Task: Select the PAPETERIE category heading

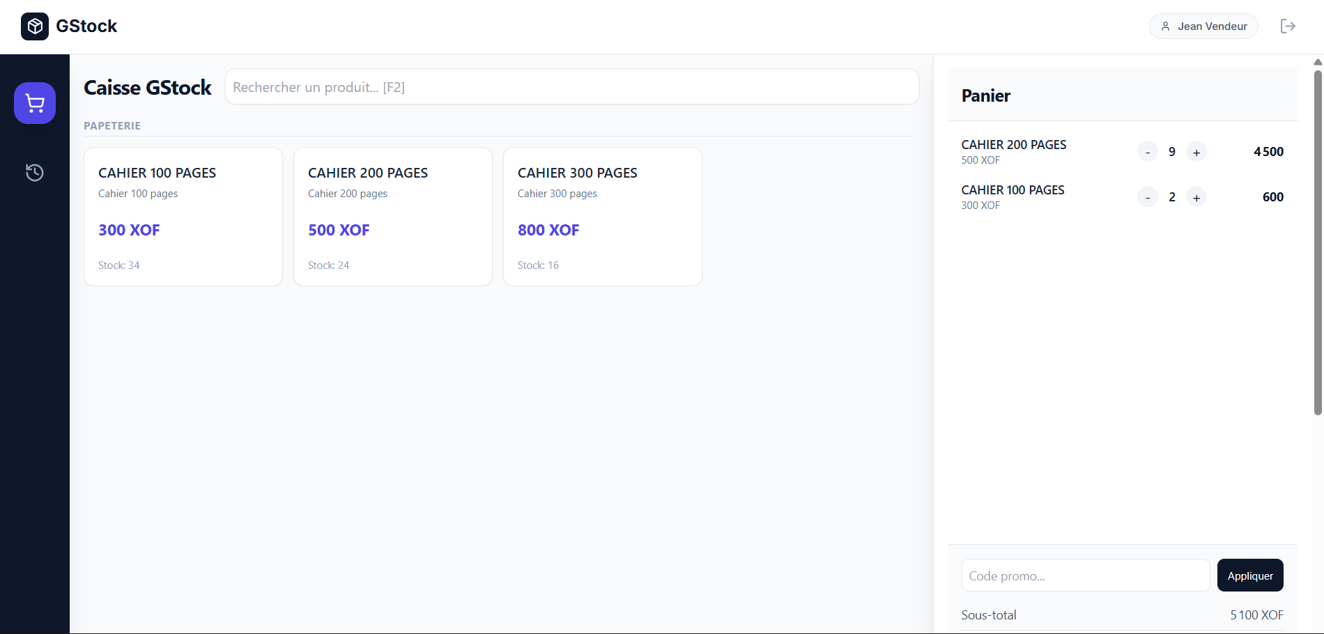Action: point(112,126)
